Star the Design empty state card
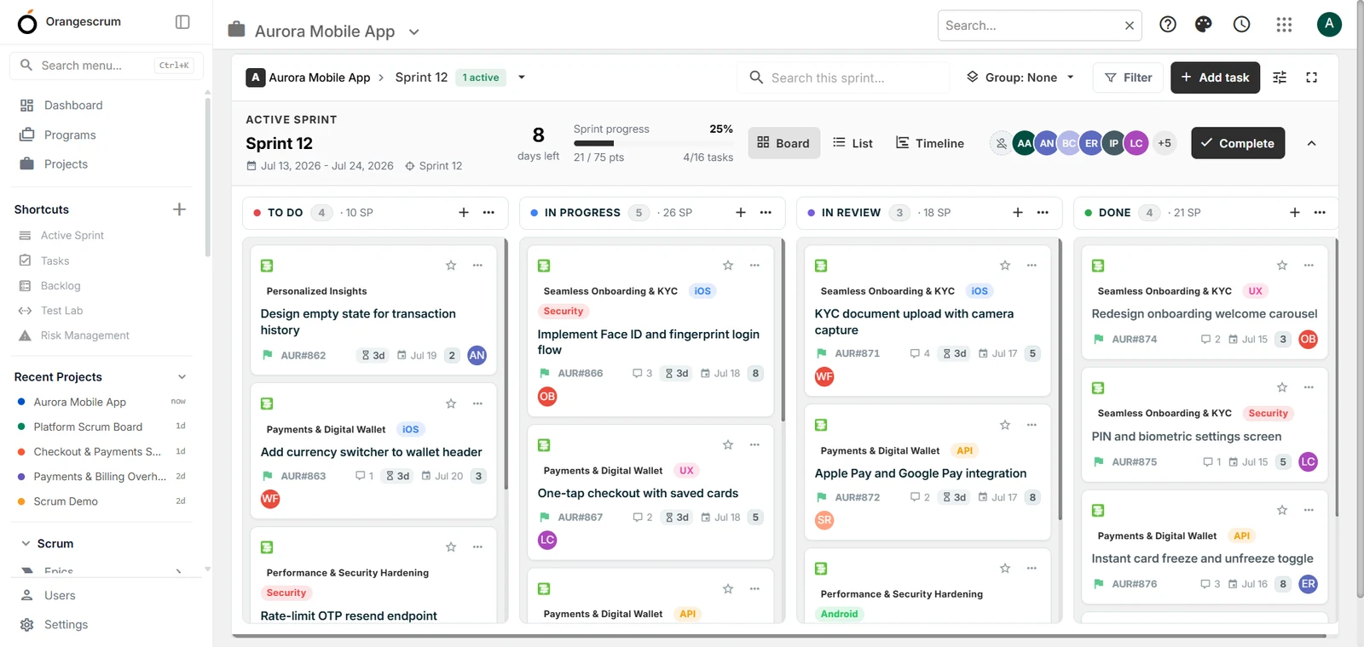 pos(451,266)
